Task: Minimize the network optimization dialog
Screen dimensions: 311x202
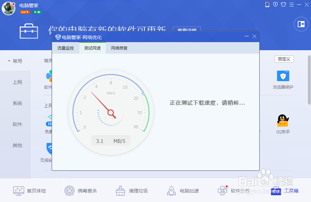Action: (x=246, y=36)
